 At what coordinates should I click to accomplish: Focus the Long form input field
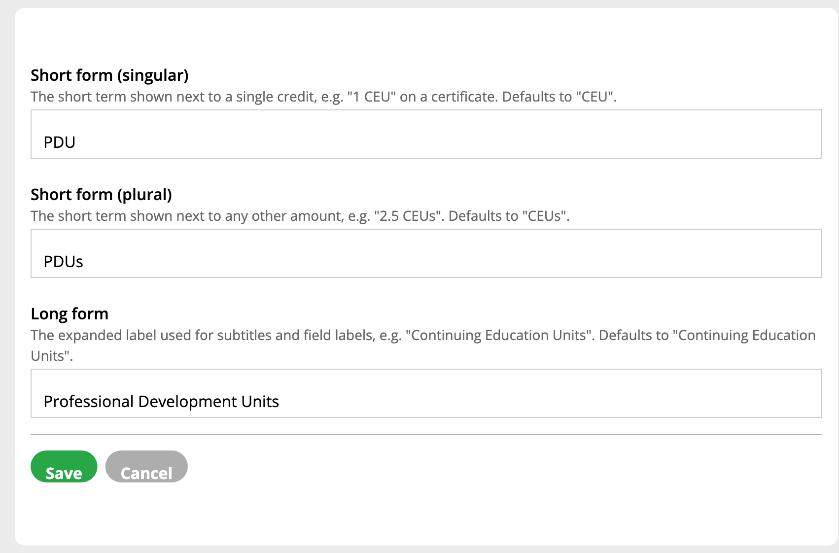pyautogui.click(x=426, y=393)
